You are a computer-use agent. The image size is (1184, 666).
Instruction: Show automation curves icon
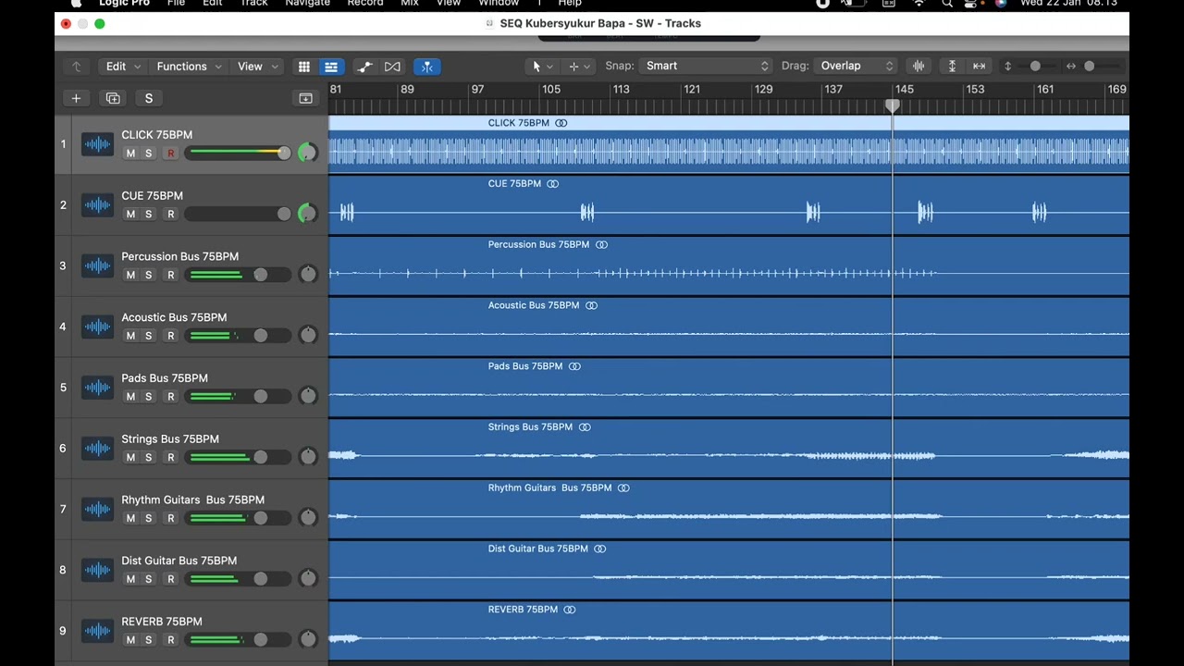coord(364,67)
